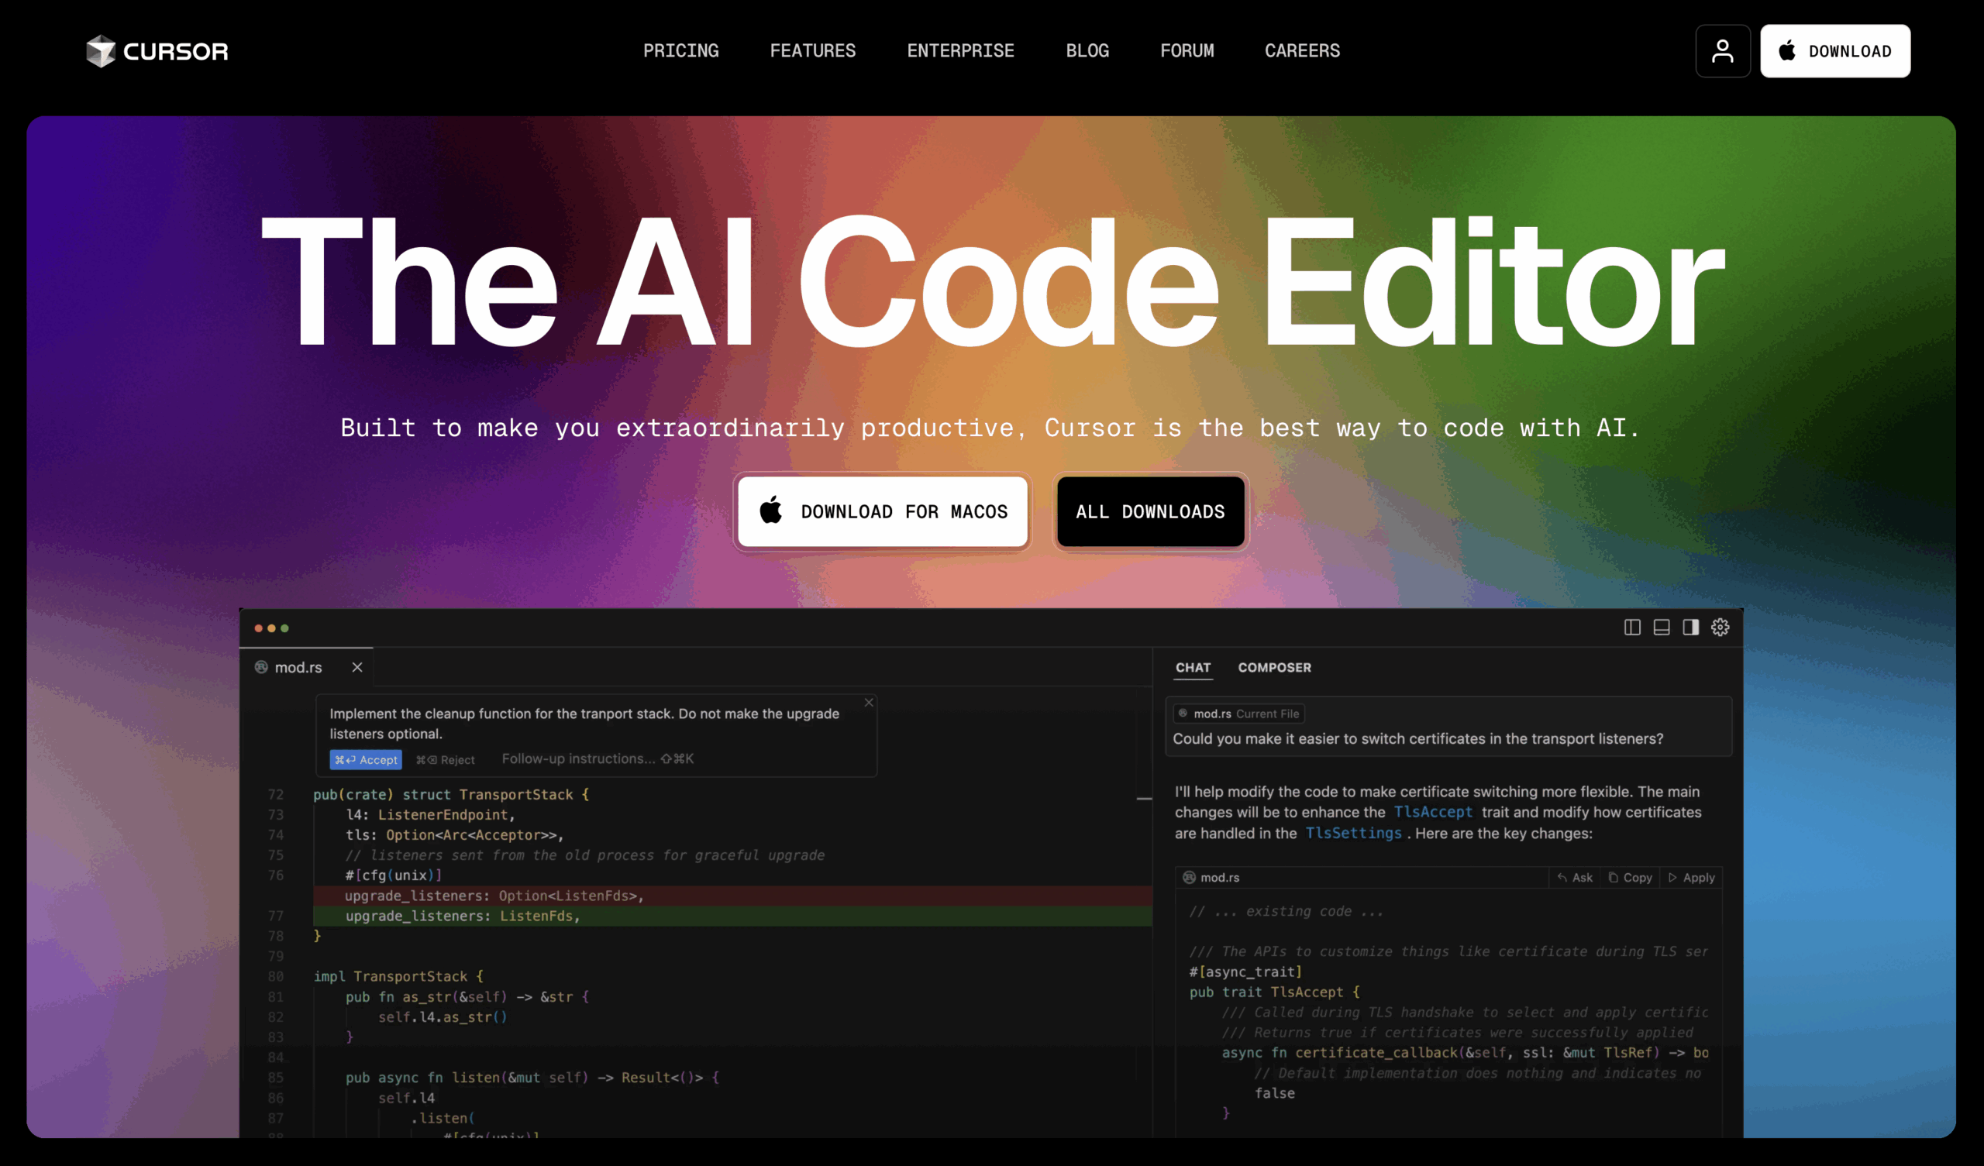The image size is (1984, 1166).
Task: Open the user account sign-in icon
Action: point(1723,51)
